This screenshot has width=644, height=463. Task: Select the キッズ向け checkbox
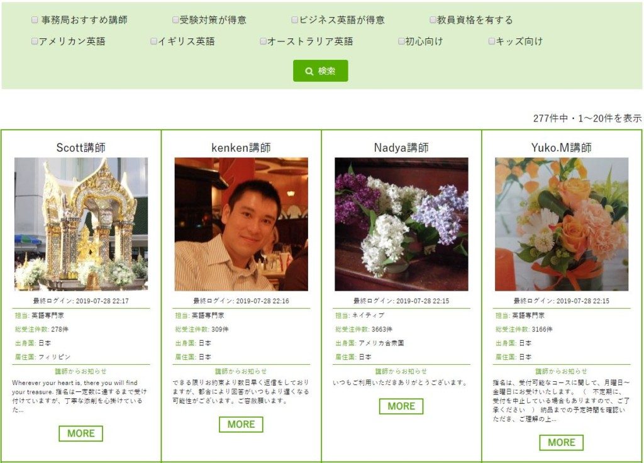click(x=491, y=41)
